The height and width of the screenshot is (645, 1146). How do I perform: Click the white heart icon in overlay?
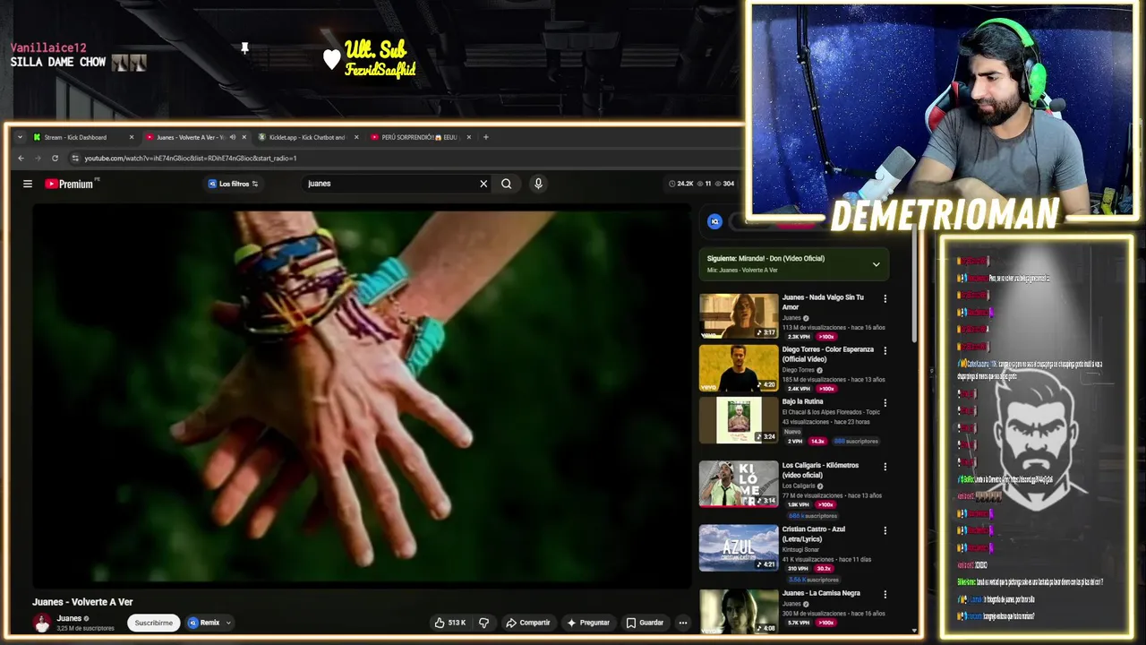(x=332, y=59)
